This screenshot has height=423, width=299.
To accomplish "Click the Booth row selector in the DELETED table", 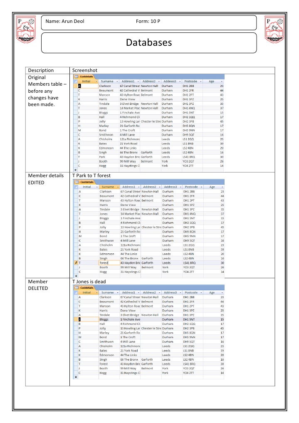I will [x=76, y=368].
